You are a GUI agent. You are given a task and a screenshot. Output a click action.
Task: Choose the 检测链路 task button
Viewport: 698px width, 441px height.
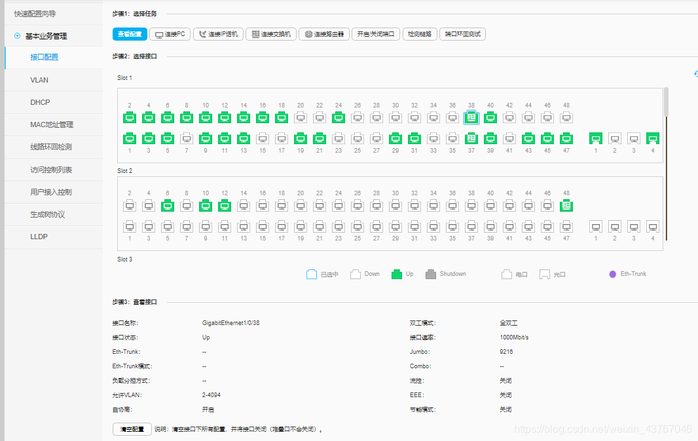(420, 34)
